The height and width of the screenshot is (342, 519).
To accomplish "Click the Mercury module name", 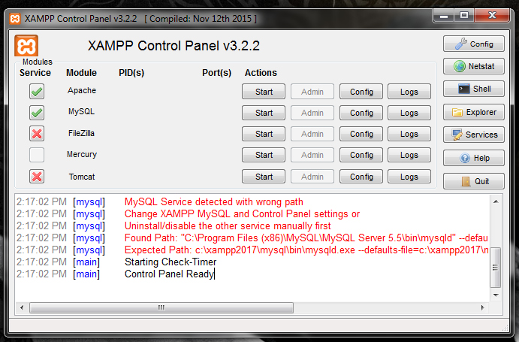I will (x=82, y=154).
